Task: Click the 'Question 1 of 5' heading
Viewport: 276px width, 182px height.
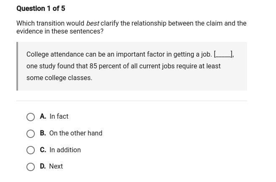Action: point(41,8)
